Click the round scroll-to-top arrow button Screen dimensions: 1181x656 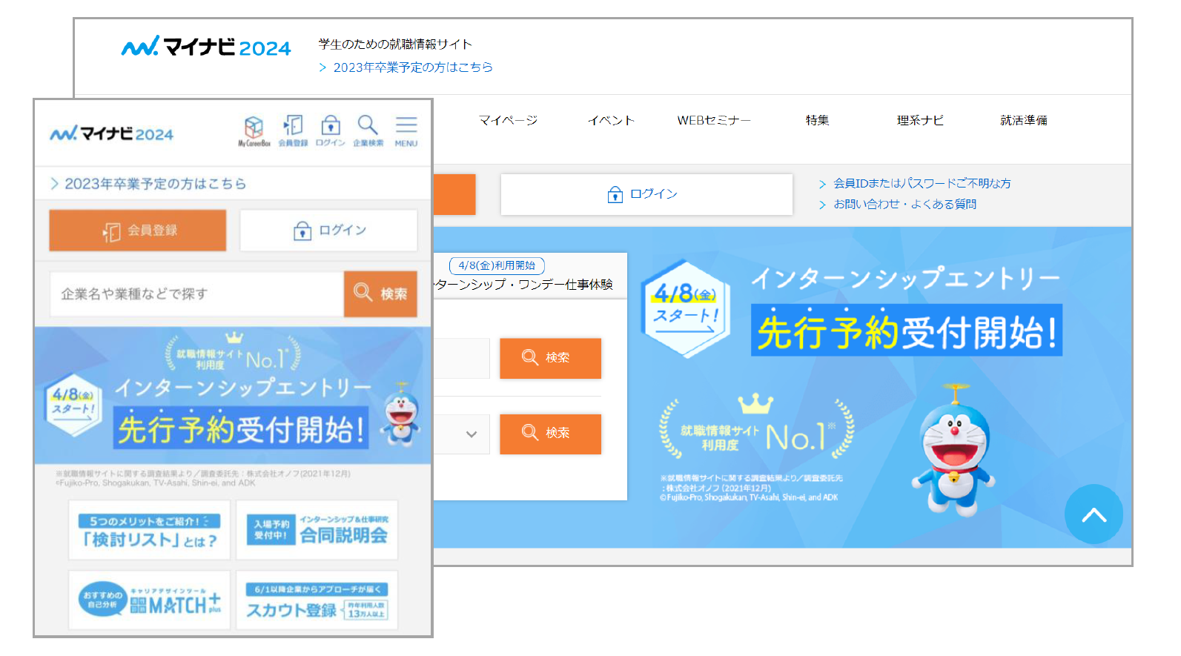pyautogui.click(x=1094, y=514)
